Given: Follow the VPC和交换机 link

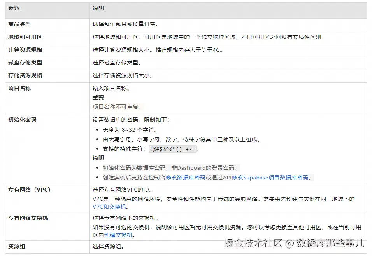Looking at the screenshot, I should [x=109, y=207].
